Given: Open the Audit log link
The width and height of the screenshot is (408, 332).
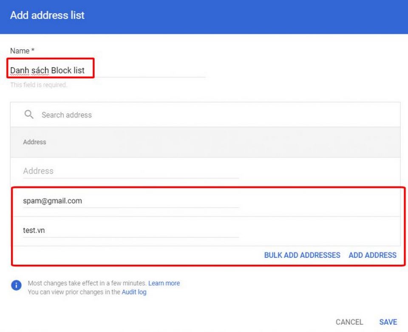Looking at the screenshot, I should [134, 292].
